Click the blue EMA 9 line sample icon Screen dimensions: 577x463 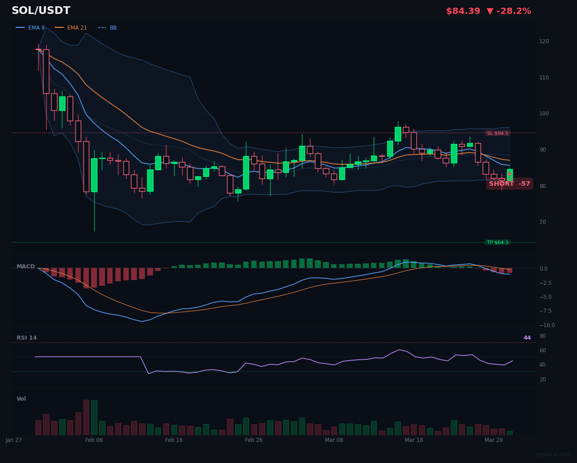pos(21,27)
